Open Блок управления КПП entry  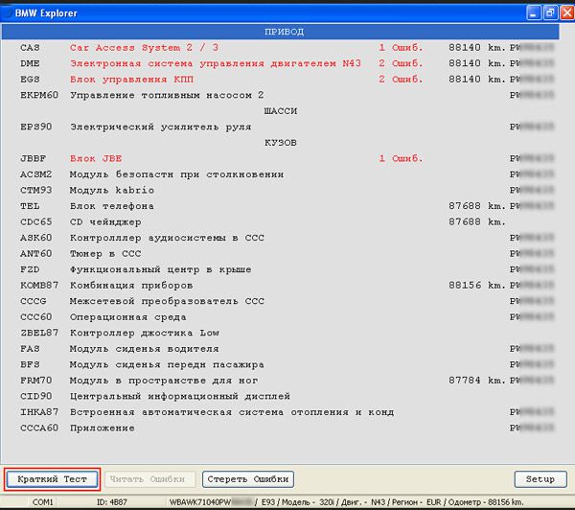131,80
